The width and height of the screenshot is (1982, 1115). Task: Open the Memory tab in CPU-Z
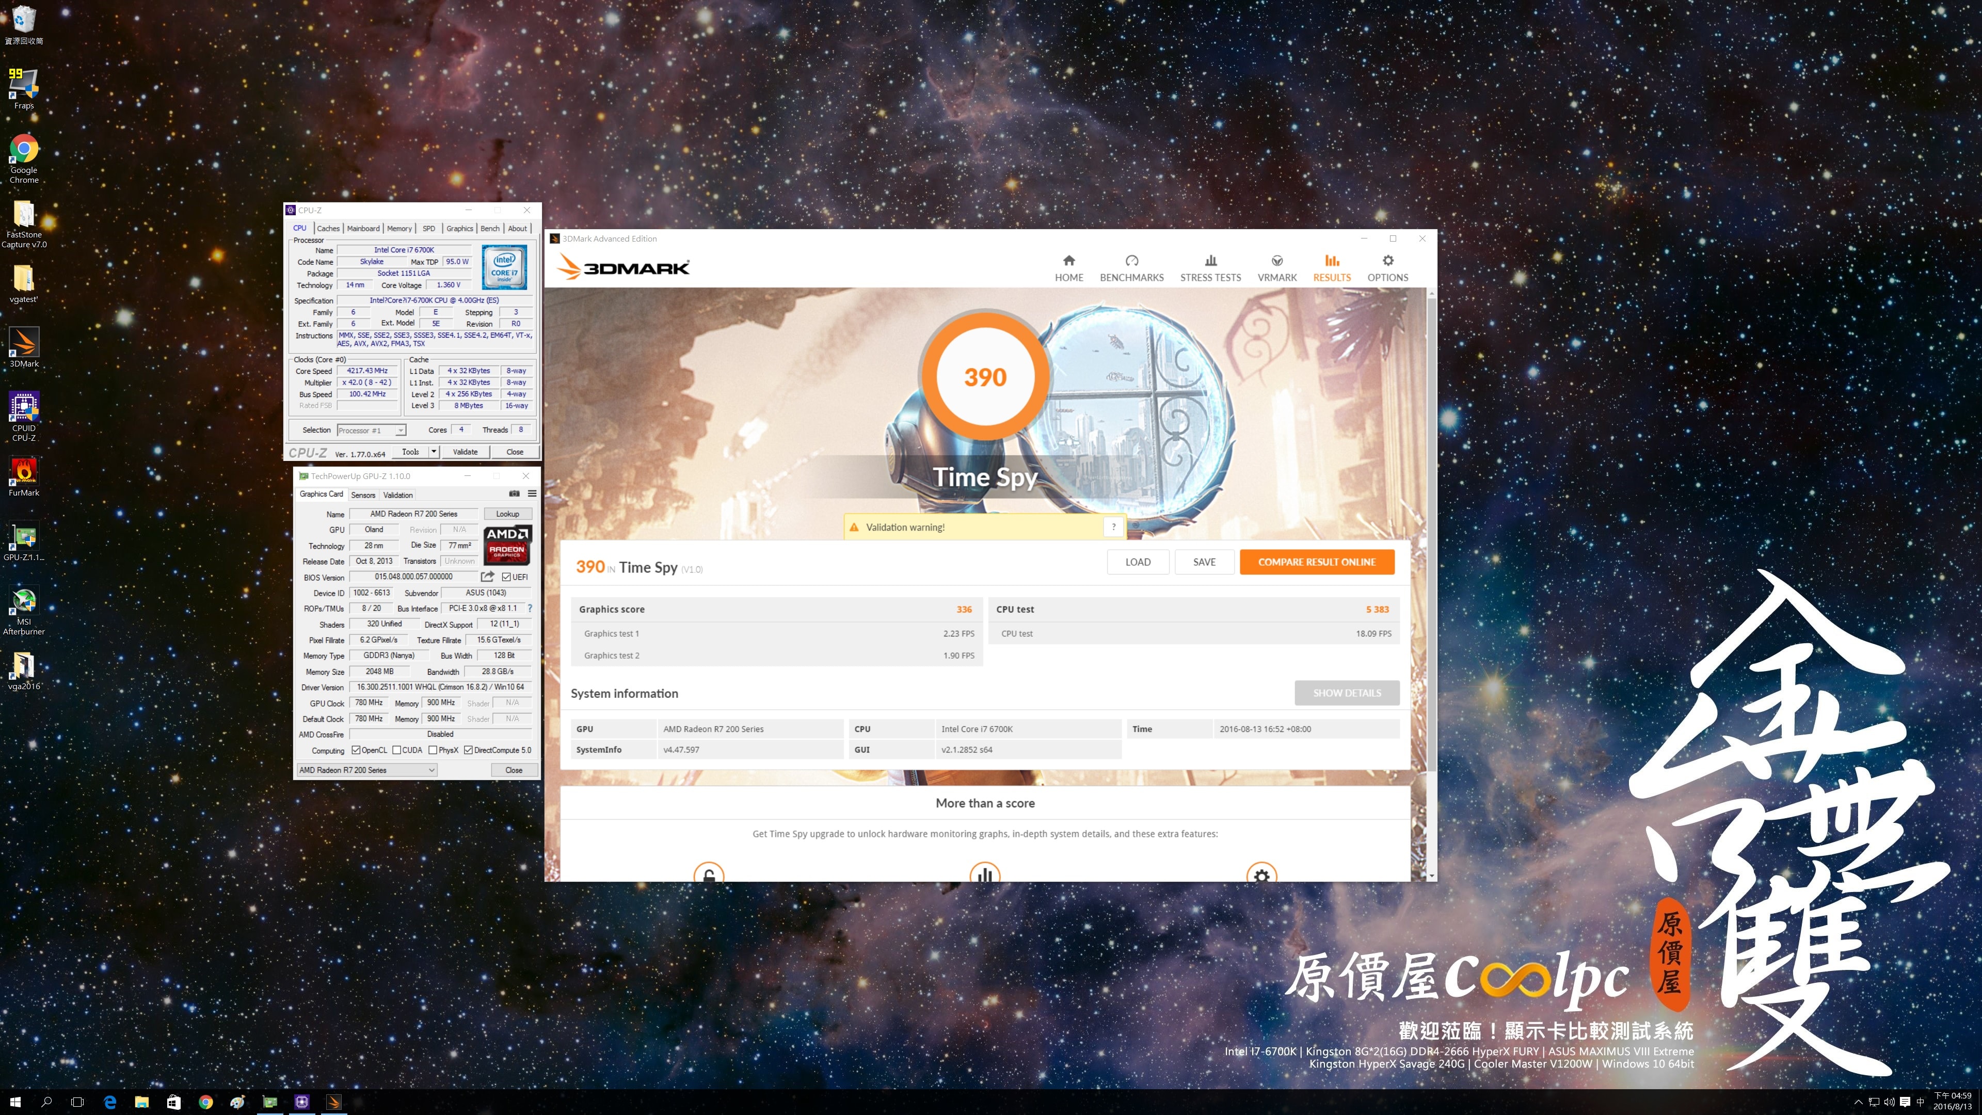point(399,228)
